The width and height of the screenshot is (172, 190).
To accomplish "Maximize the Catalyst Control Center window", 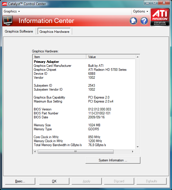I will 155,3.
